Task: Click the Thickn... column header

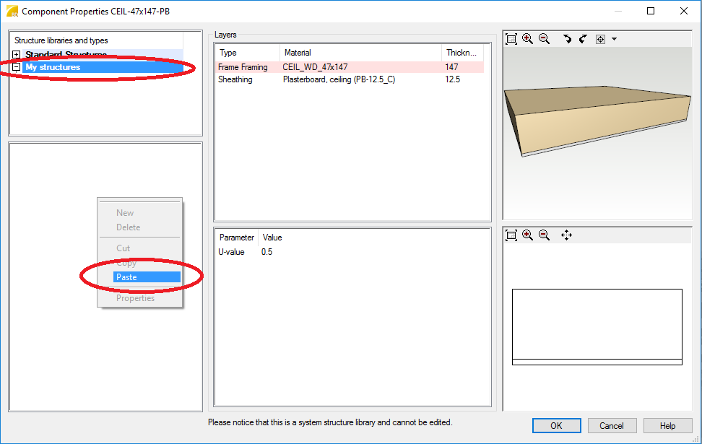Action: 462,53
